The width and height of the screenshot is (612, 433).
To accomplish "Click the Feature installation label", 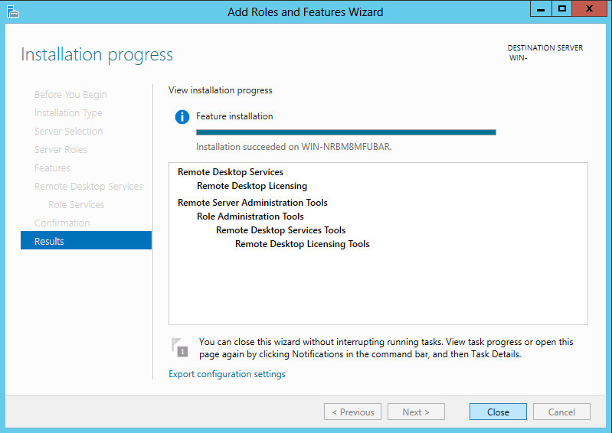I will click(234, 116).
